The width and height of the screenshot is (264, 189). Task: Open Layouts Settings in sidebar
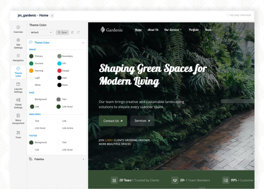point(18,88)
